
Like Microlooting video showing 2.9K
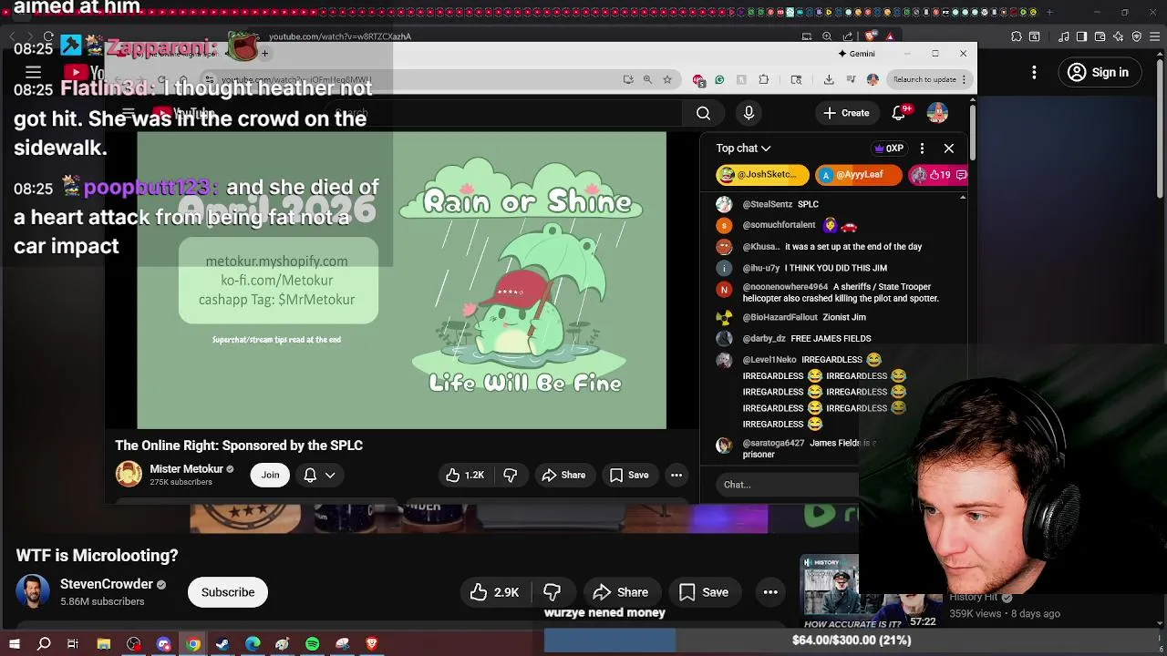494,592
